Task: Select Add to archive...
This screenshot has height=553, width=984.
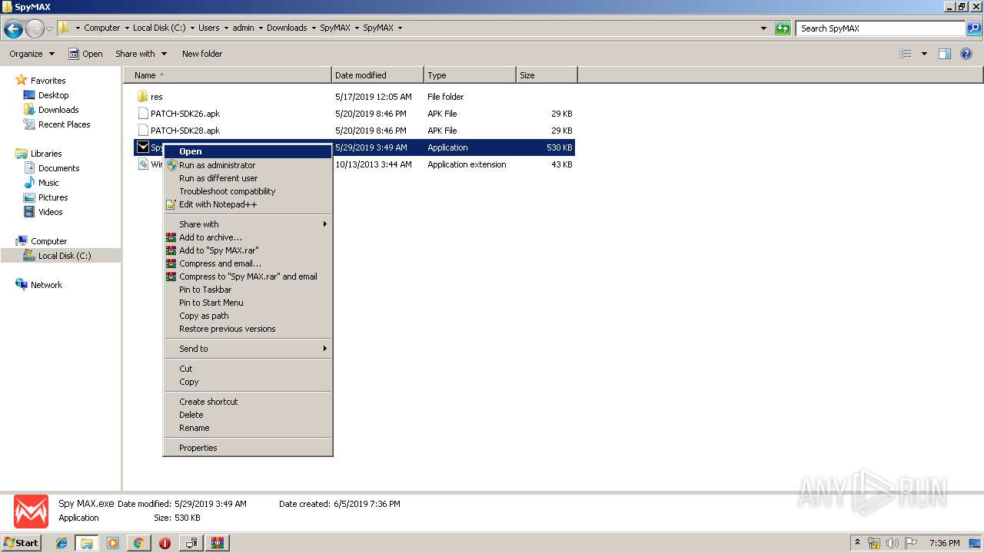Action: (x=248, y=237)
